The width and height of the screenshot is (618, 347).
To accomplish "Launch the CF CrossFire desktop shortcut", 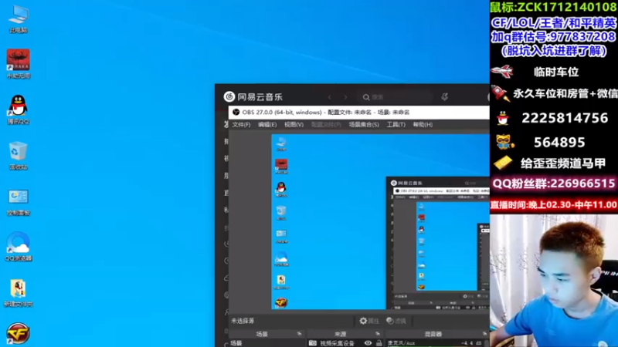I will pos(18,333).
